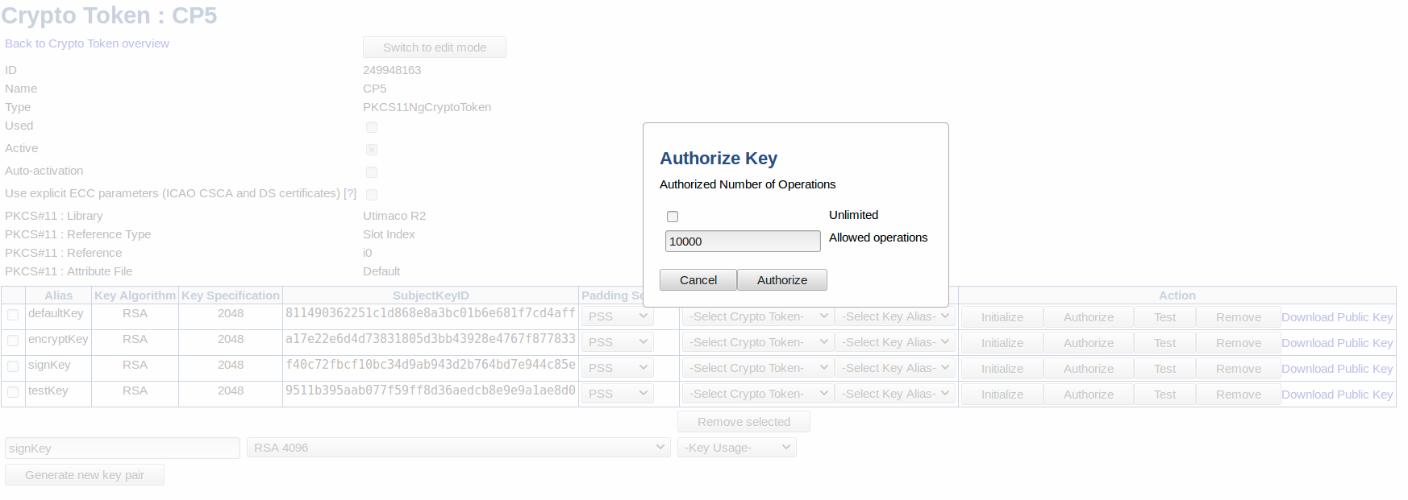This screenshot has height=500, width=1408.
Task: Check the testKey row checkbox
Action: click(x=13, y=392)
